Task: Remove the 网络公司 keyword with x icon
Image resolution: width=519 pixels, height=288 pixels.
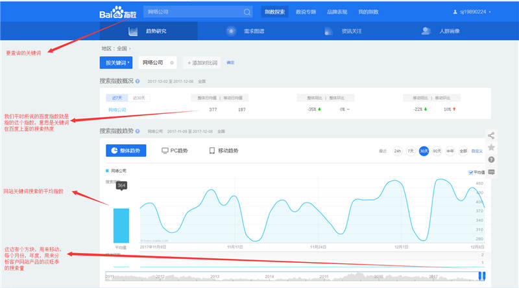Action: pyautogui.click(x=172, y=63)
